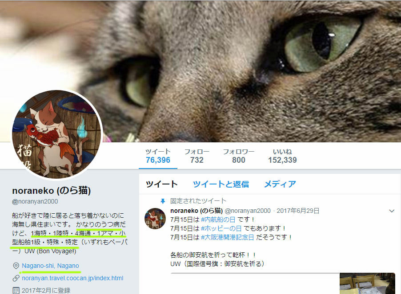
Task: Open the いいね 152,339 likes list
Action: pos(282,156)
